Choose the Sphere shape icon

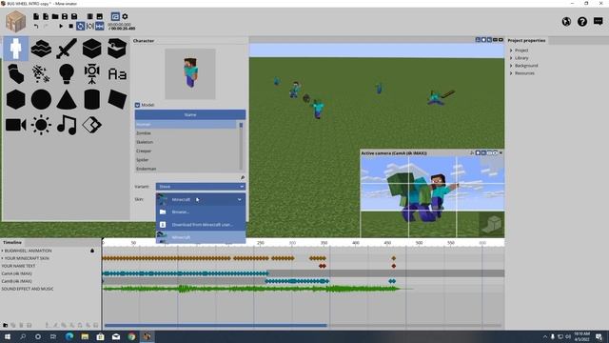(41, 99)
